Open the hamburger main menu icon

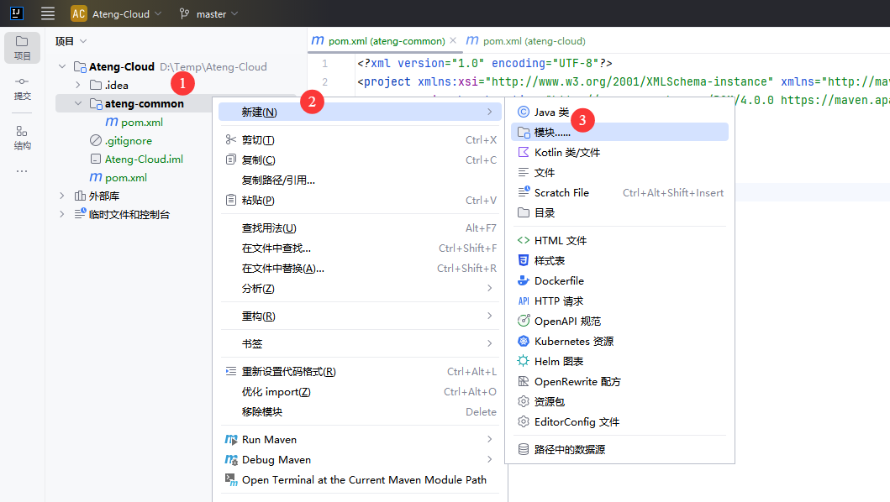[48, 13]
